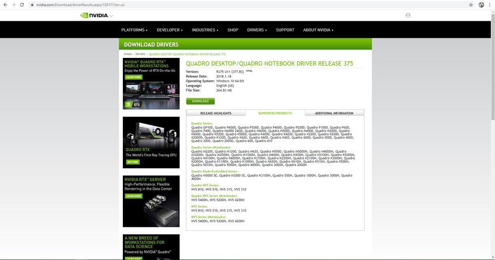495x260 pixels.
Task: Go to the Support page
Action: point(285,30)
